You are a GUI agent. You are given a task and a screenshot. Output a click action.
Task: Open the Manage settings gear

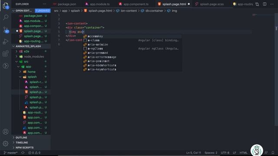coord(6,143)
